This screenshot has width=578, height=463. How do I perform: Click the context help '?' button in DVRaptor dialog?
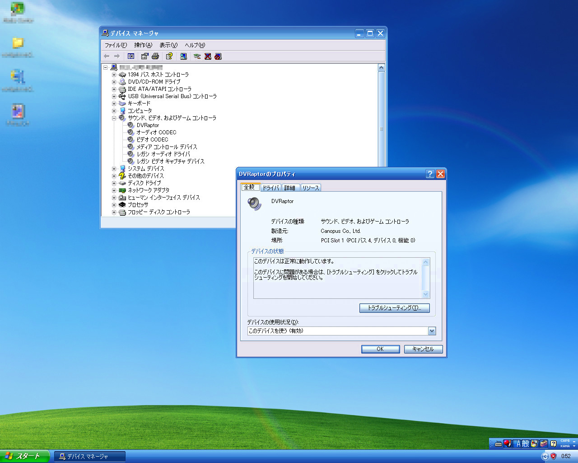430,174
